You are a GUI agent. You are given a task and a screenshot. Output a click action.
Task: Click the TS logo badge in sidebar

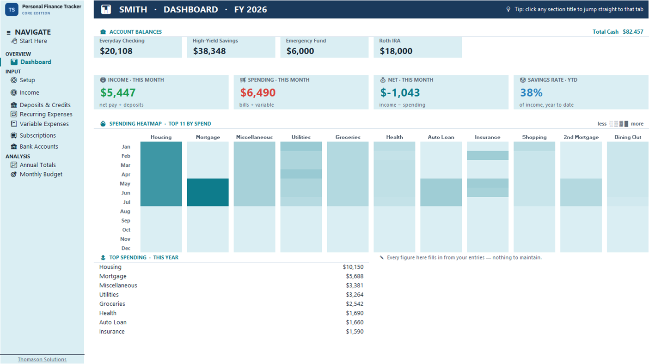coord(12,9)
